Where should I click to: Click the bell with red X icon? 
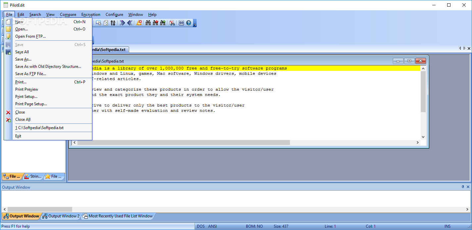(139, 23)
